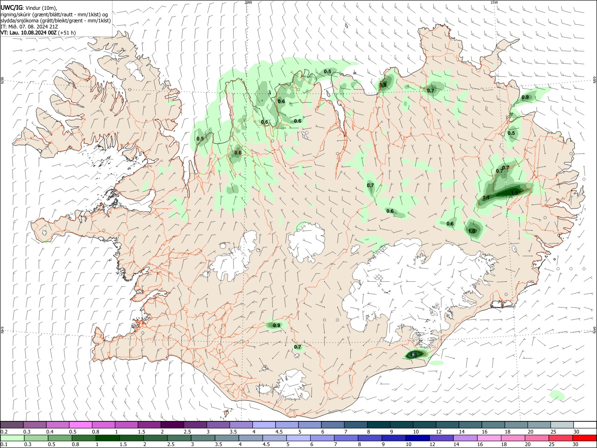Click the 1.1 rainfall value label
The height and width of the screenshot is (448, 597).
coord(486,198)
